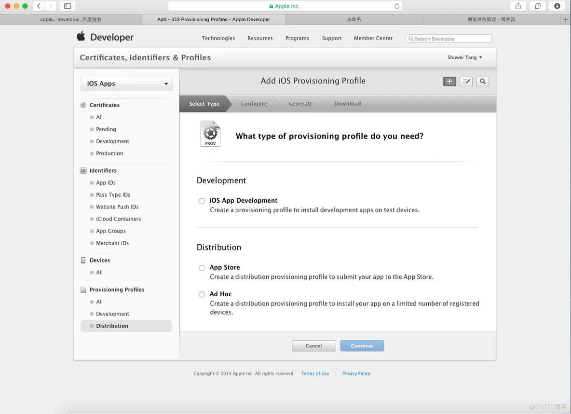
Task: Select Ad Hoc distribution radio button
Action: click(x=202, y=294)
